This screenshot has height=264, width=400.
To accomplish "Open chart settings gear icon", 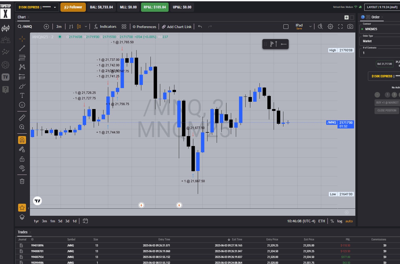I will point(330,26).
